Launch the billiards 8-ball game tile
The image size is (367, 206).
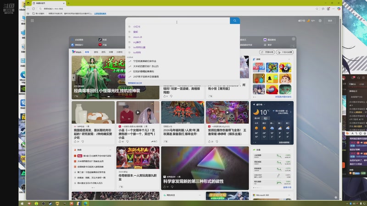tap(285, 67)
